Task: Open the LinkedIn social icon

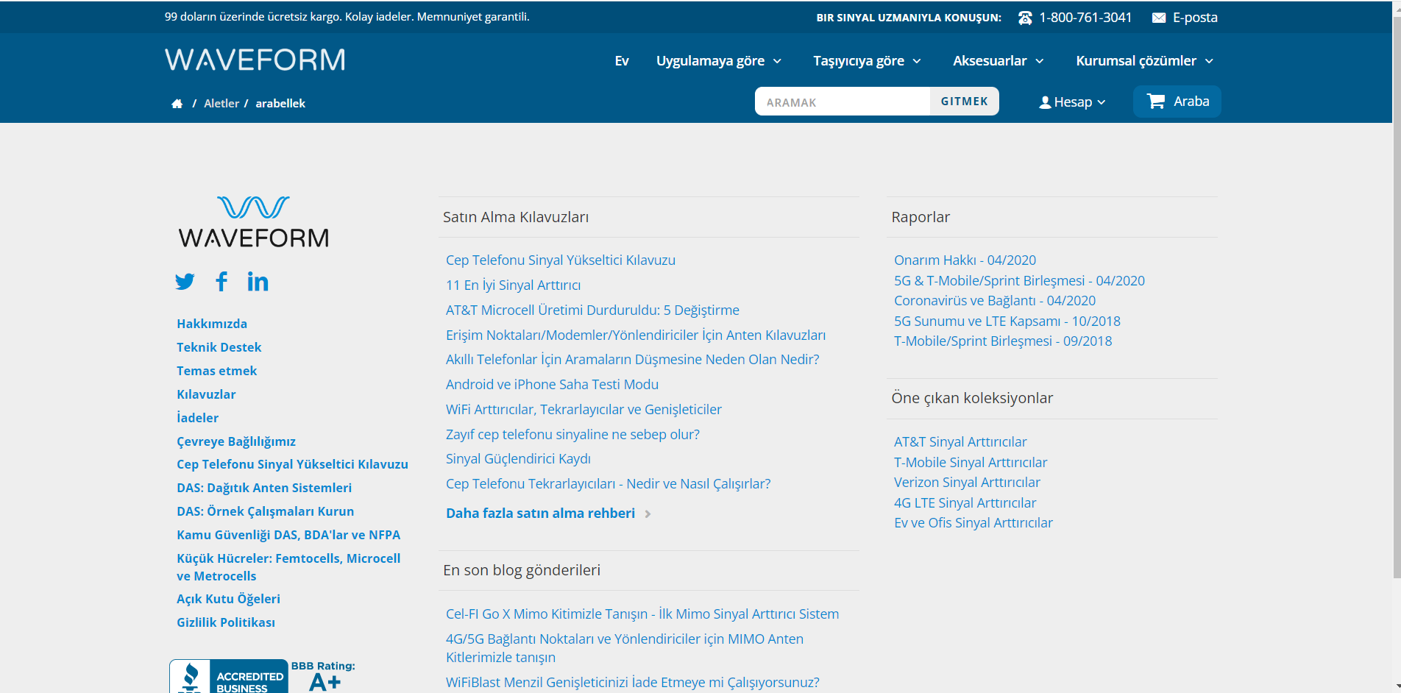Action: 258,281
